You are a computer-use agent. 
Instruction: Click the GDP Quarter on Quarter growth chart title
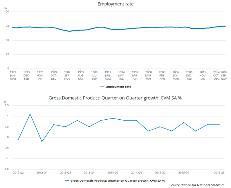(115, 98)
